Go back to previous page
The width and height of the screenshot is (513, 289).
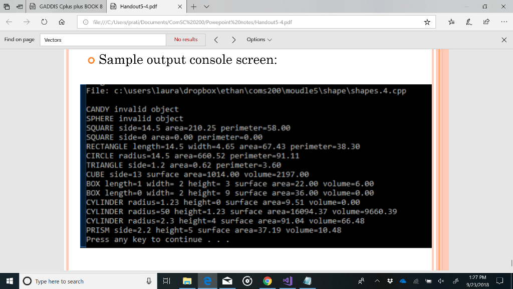[x=9, y=22]
